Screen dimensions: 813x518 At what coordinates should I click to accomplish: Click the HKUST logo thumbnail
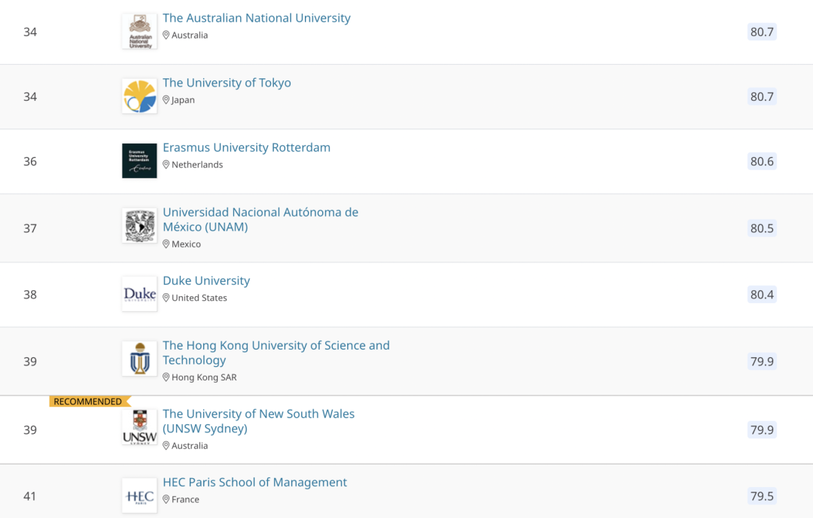click(x=139, y=359)
